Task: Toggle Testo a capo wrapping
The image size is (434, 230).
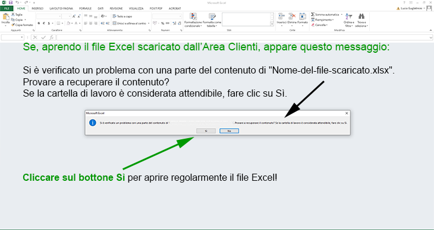Action: point(122,16)
